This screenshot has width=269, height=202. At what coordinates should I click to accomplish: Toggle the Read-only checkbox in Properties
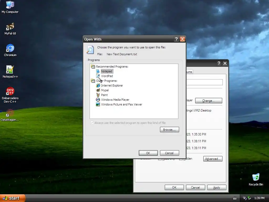tap(160, 159)
